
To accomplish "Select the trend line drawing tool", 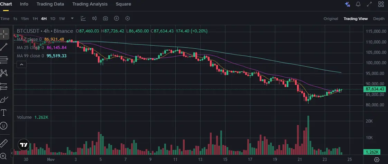I will (4, 47).
